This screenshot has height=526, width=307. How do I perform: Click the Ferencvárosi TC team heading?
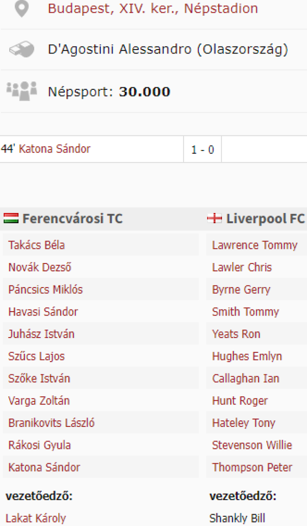[x=72, y=218]
